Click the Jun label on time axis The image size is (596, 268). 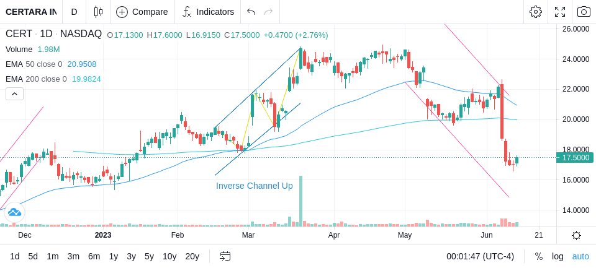click(486, 235)
